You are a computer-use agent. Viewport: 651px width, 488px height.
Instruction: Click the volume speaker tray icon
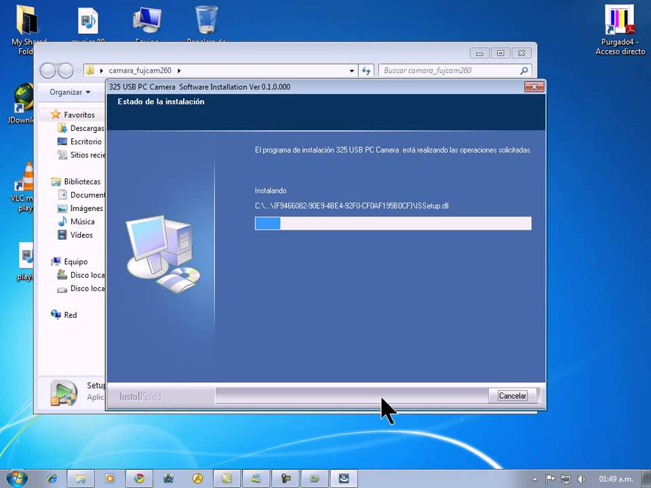click(581, 479)
